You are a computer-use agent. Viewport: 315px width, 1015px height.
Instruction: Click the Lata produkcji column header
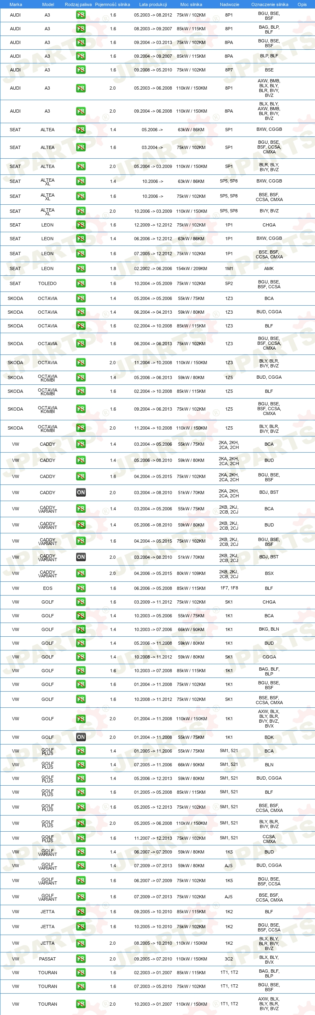pyautogui.click(x=153, y=4)
